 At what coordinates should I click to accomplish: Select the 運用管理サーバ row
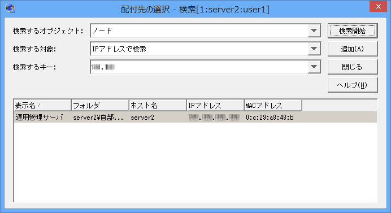tap(195, 117)
